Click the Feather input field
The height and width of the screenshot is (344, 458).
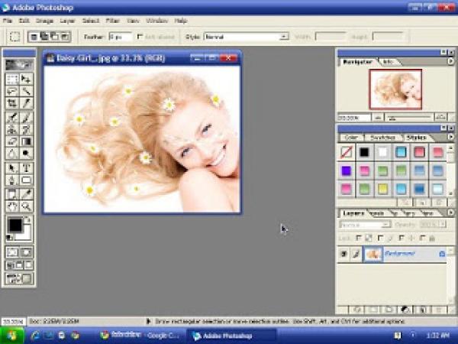(x=120, y=36)
